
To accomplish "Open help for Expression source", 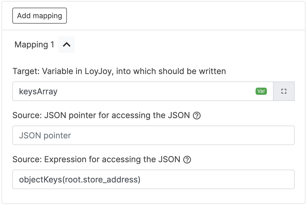I will point(187,160).
